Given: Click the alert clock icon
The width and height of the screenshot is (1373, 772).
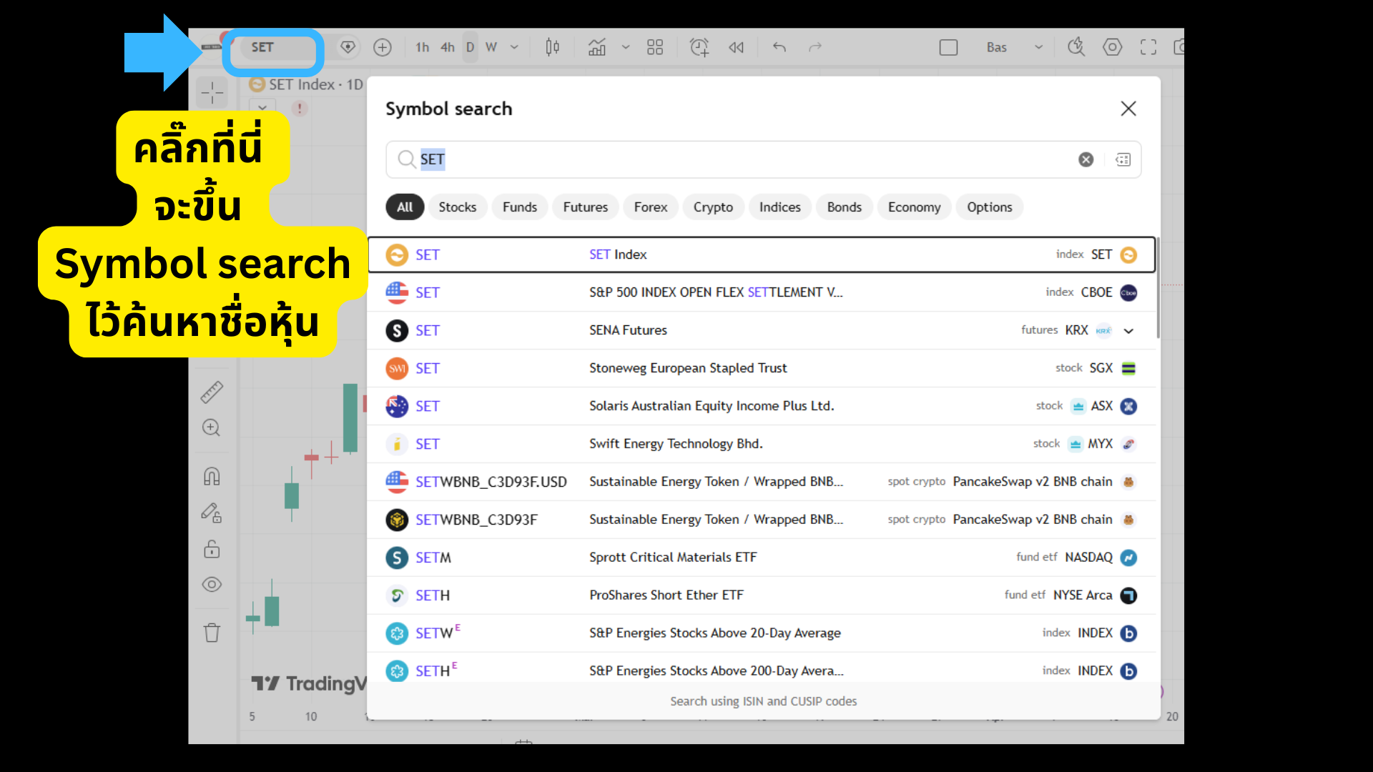Looking at the screenshot, I should [x=699, y=47].
